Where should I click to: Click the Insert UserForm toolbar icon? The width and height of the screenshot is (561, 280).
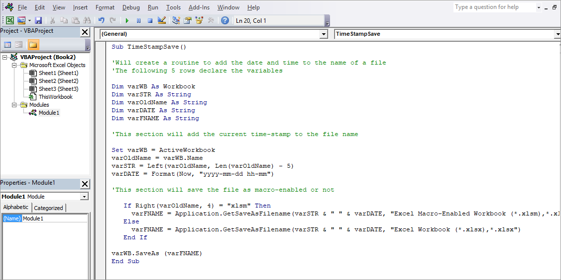coord(21,20)
